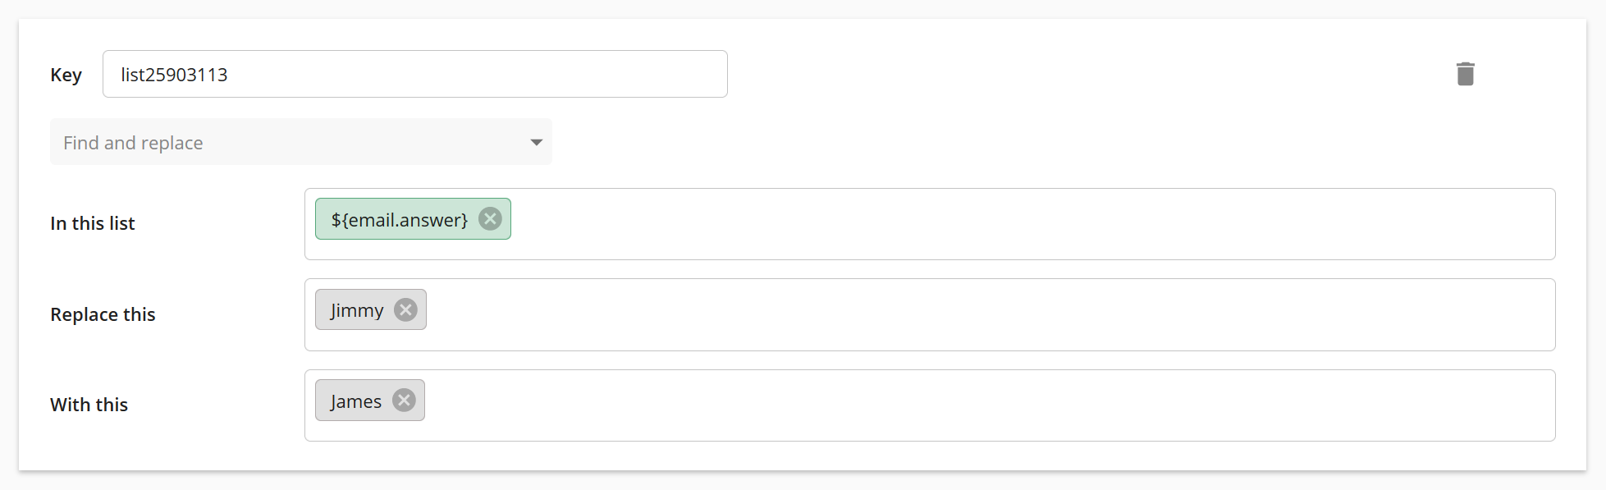The height and width of the screenshot is (490, 1606).
Task: Click the dropdown arrow beside Find and replace
Action: [536, 142]
